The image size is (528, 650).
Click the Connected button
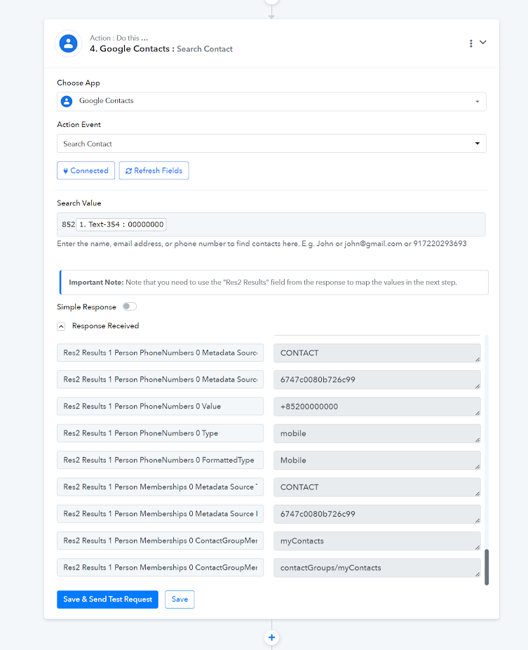click(86, 170)
